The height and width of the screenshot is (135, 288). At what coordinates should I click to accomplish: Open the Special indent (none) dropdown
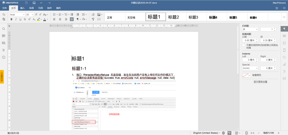tap(250, 68)
